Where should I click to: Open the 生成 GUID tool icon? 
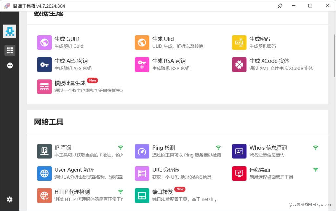click(44, 42)
